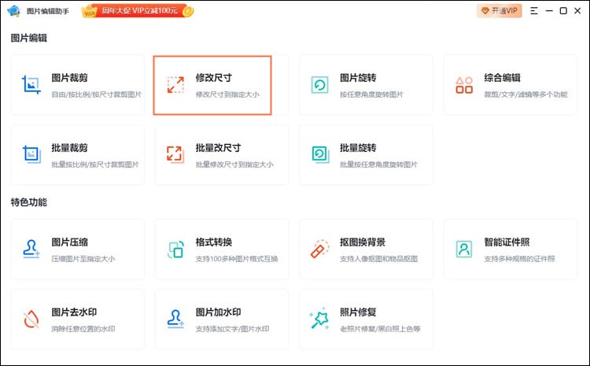
Task: Open the 智能证件照 title
Action: 507,242
